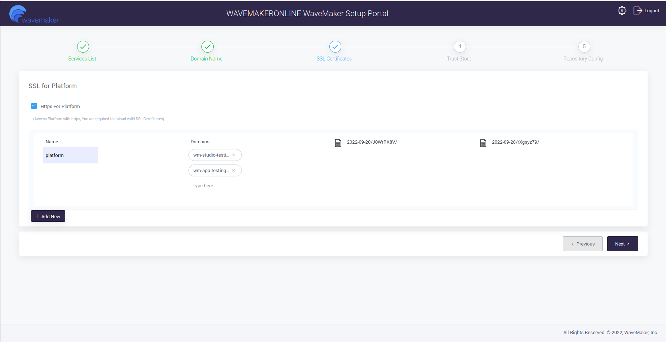The image size is (666, 342).
Task: Click the Logout text link
Action: [x=652, y=11]
